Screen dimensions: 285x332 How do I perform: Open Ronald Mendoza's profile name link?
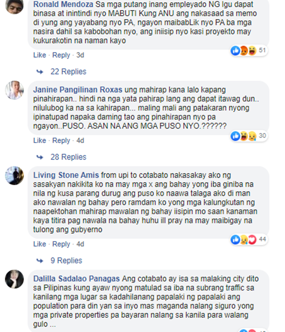point(63,4)
